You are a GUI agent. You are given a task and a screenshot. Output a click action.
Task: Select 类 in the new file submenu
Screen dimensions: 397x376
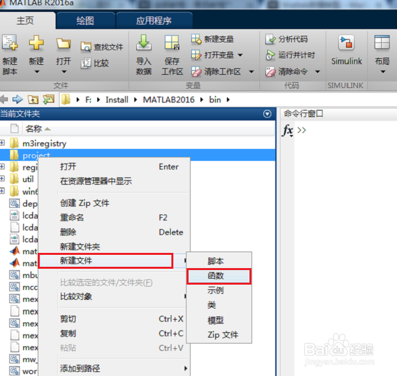[x=219, y=305]
